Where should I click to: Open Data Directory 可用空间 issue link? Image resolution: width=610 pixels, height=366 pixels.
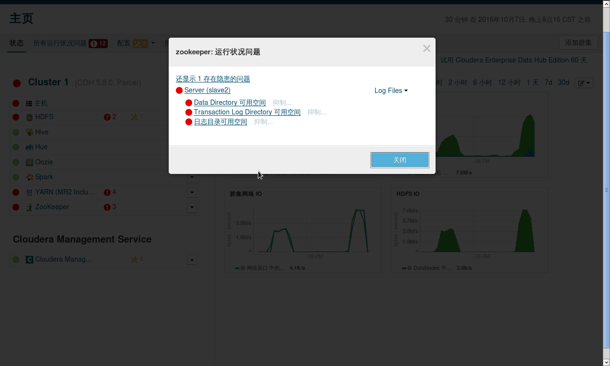point(230,102)
